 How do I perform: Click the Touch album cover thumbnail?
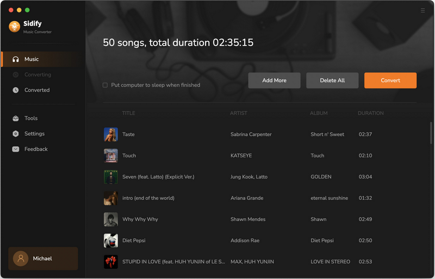(x=111, y=156)
